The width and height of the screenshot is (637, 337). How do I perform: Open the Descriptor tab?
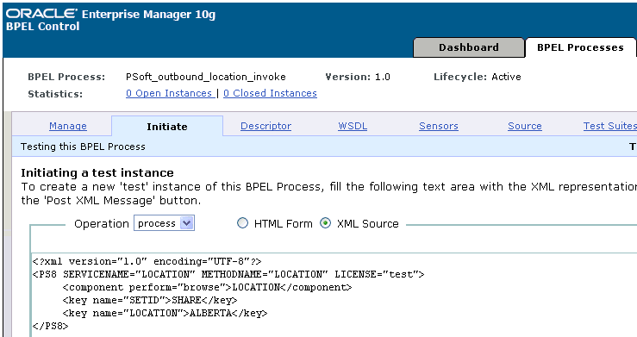265,127
